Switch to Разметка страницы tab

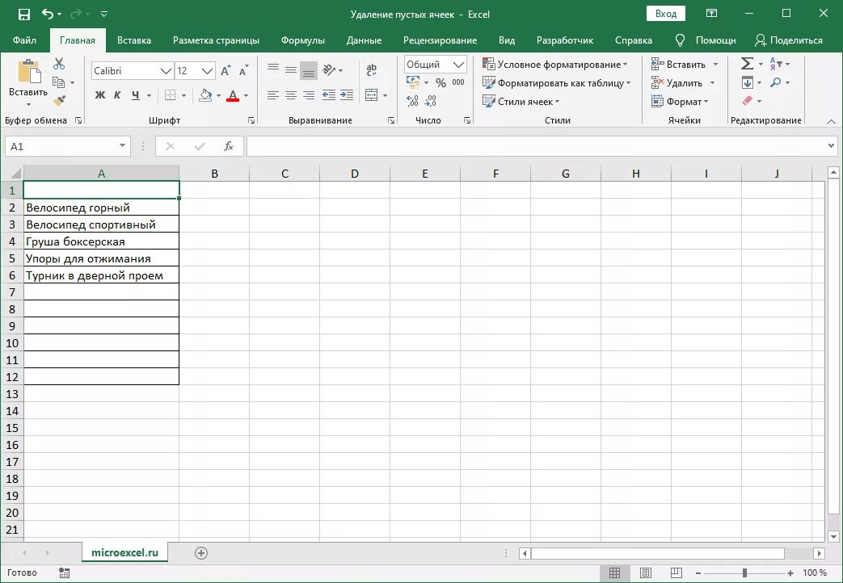point(216,40)
